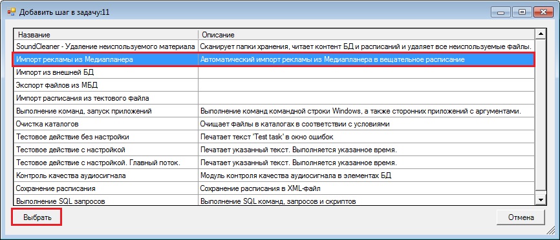Screen dimensions: 560x240
Task: Click the scrollbar up arrow
Action: 541,34
